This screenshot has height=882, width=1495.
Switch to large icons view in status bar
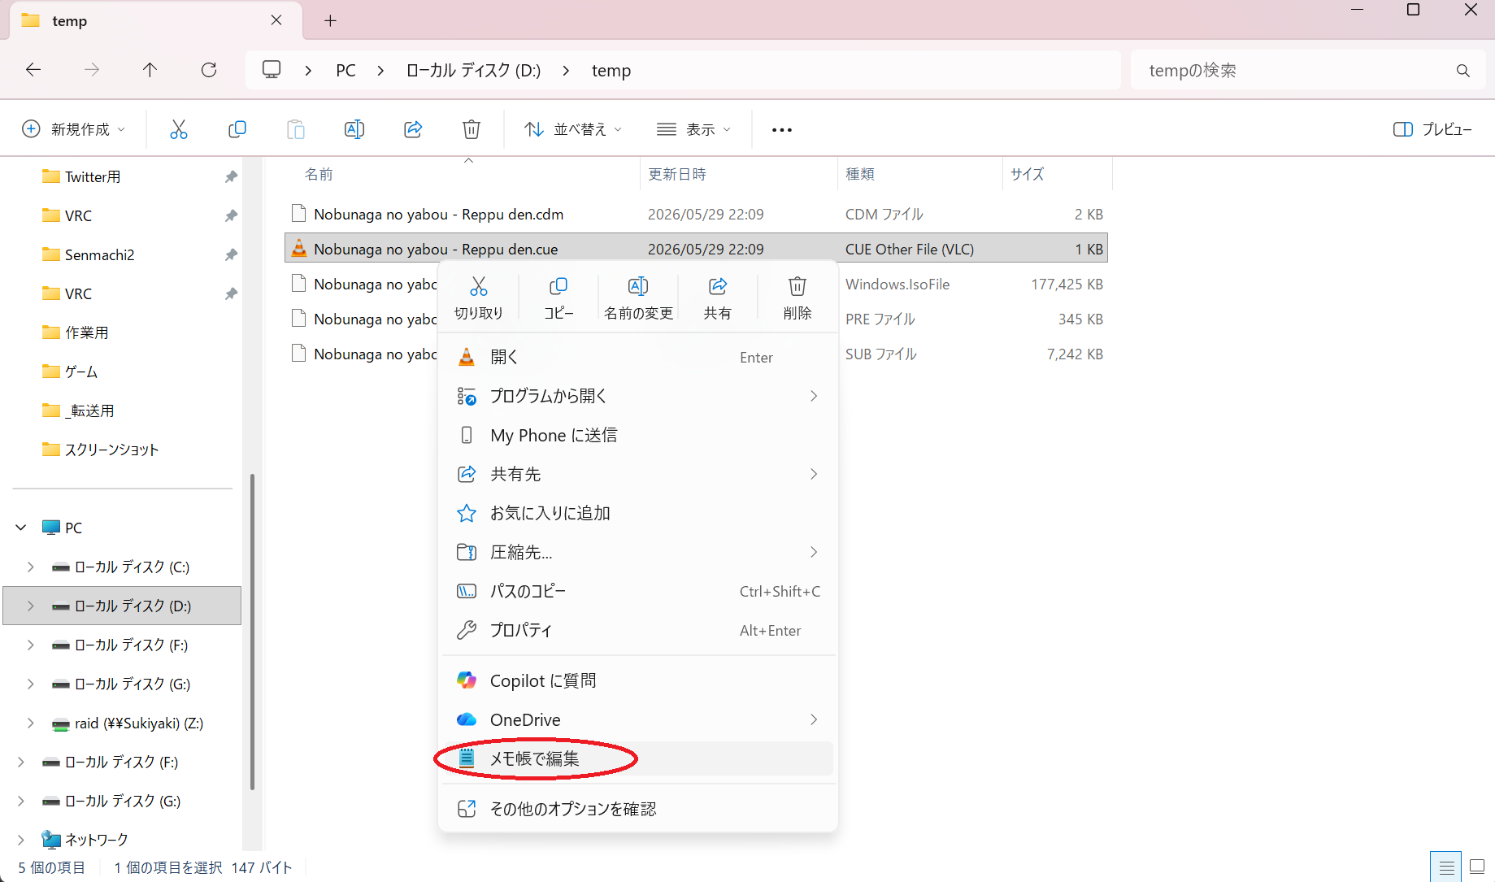coord(1478,867)
